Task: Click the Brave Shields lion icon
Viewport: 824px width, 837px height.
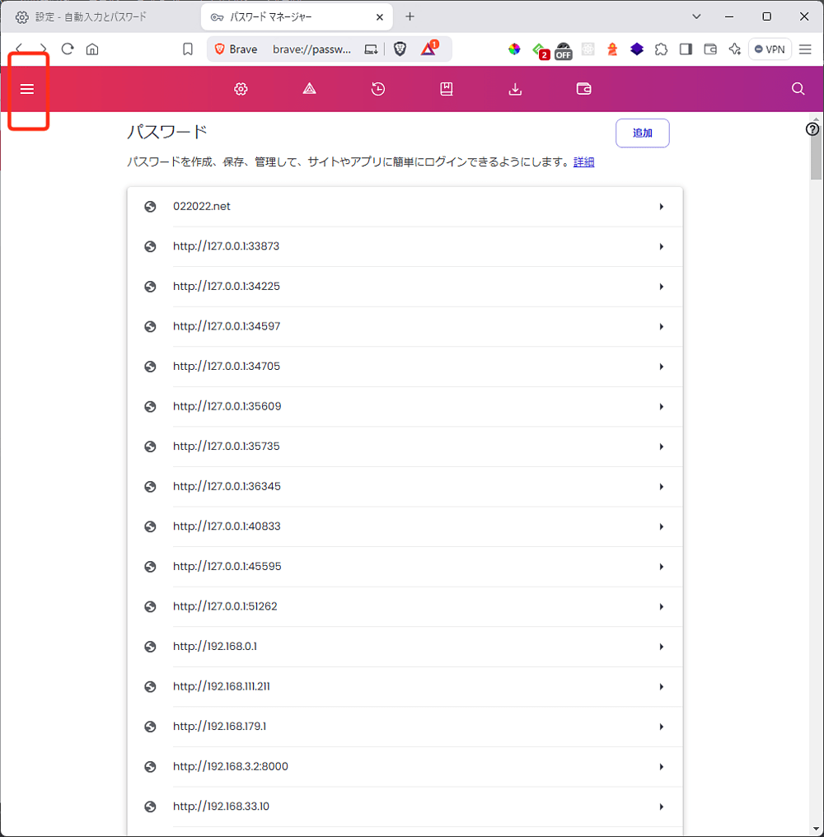Action: tap(400, 49)
